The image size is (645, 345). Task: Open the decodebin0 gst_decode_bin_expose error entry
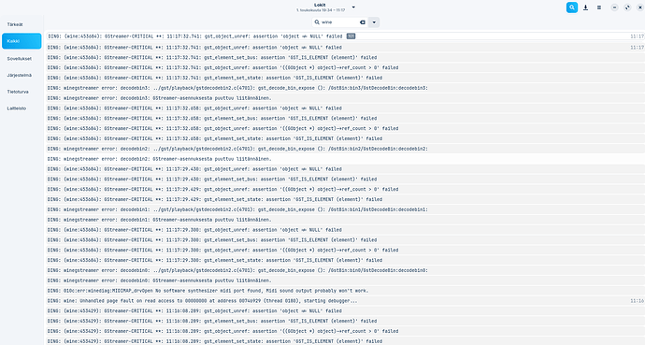345,270
